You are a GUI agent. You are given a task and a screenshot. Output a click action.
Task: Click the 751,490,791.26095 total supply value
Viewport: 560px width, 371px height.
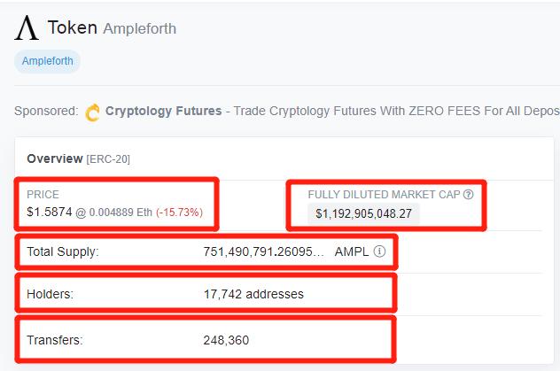pyautogui.click(x=263, y=251)
